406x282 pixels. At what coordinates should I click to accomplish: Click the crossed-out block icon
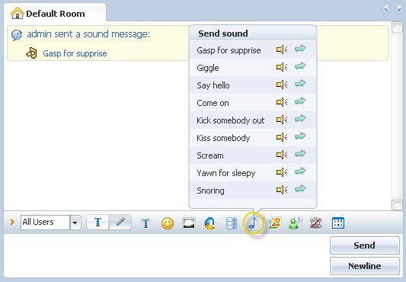(316, 223)
